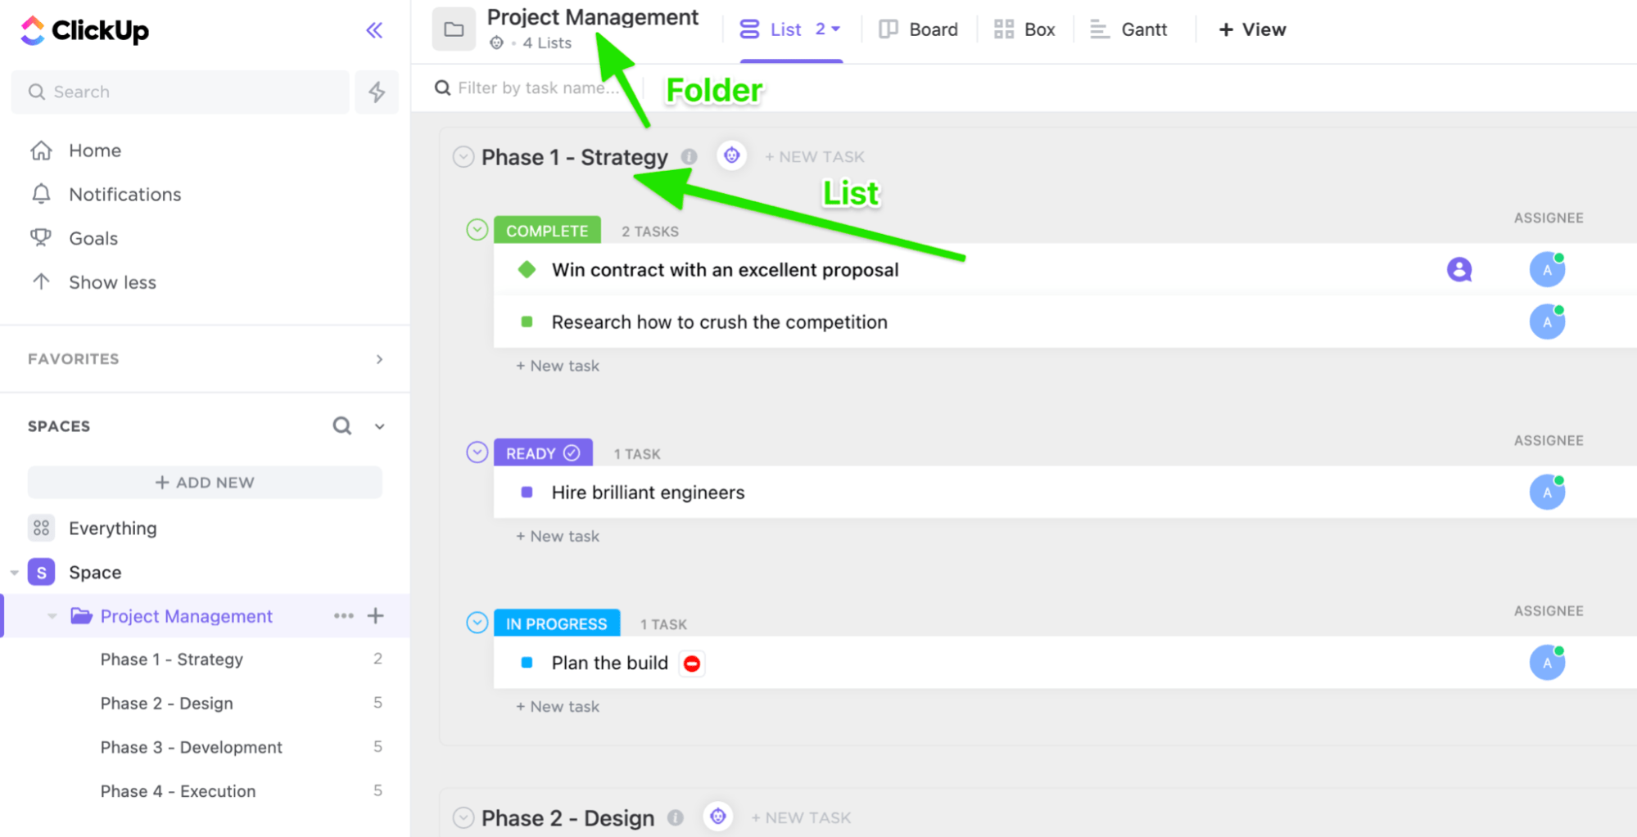The image size is (1637, 837).
Task: Click plus icon next to Project Management folder
Action: pos(376,615)
